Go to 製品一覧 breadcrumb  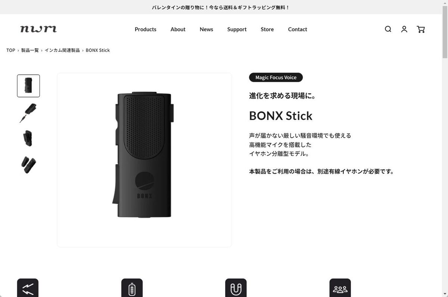(x=30, y=50)
